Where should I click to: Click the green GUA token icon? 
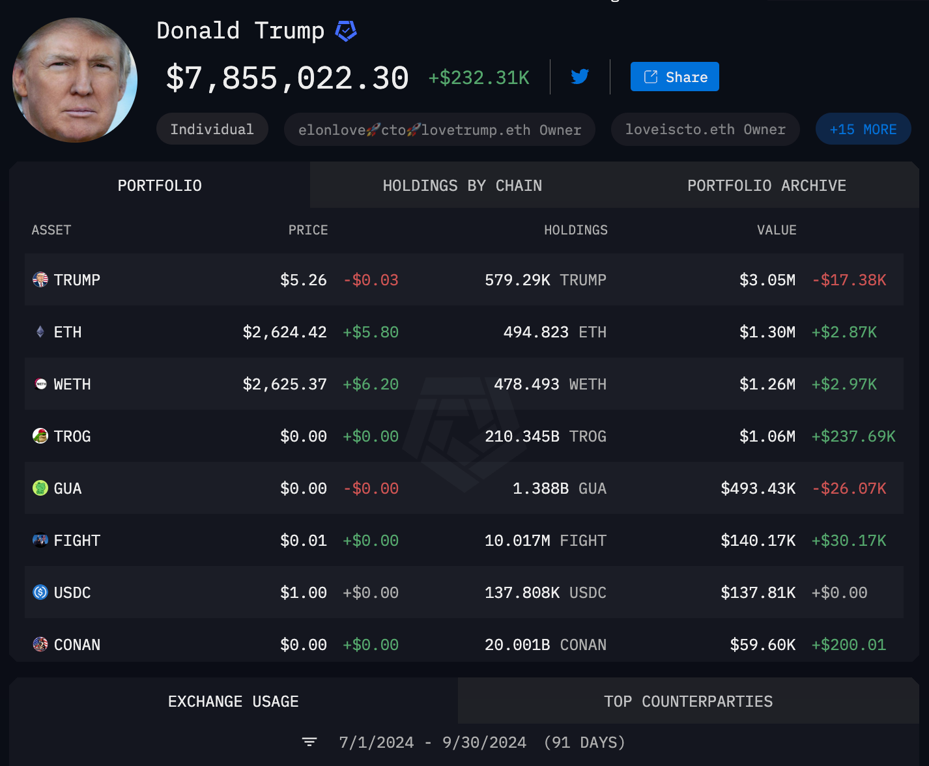tap(40, 488)
